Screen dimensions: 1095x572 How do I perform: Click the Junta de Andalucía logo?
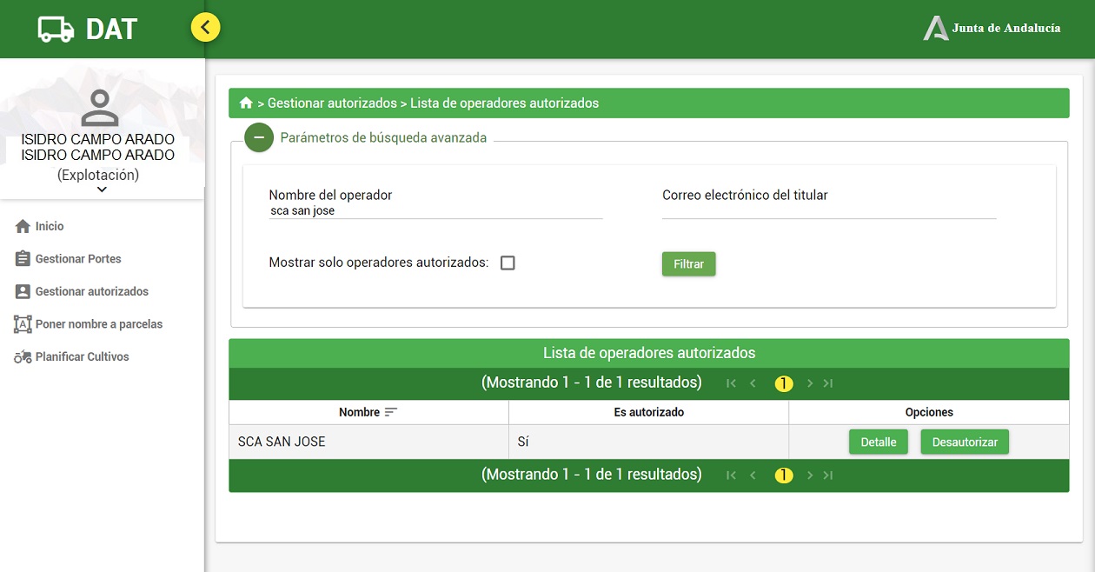click(992, 28)
